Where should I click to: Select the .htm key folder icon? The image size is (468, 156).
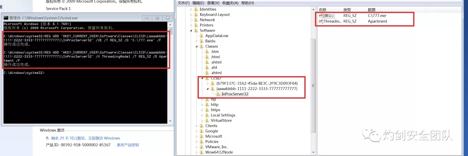(207, 52)
